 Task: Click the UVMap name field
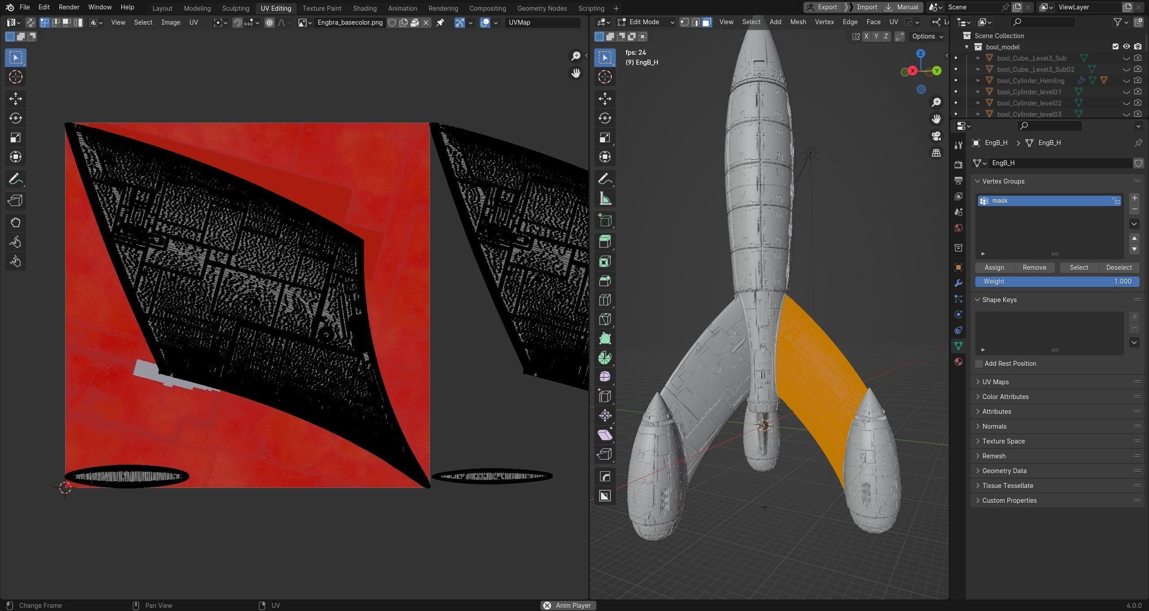pyautogui.click(x=542, y=22)
